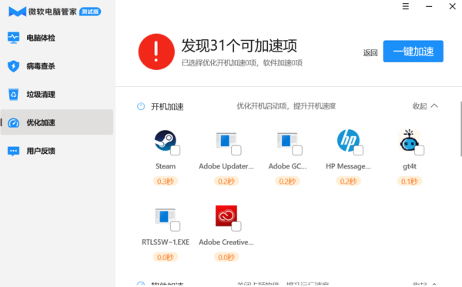Click the HP Message app icon
Image resolution: width=462 pixels, height=287 pixels.
point(348,140)
